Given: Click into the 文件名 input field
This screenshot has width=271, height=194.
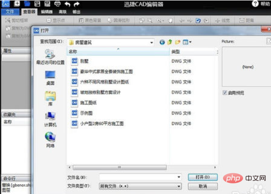Looking at the screenshot, I should (138, 177).
